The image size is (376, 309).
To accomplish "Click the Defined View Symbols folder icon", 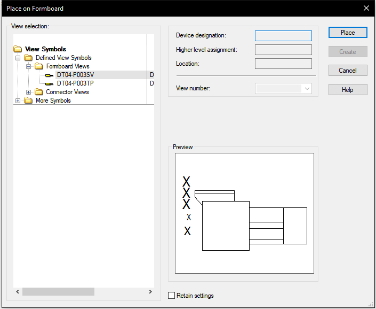I will click(x=28, y=58).
